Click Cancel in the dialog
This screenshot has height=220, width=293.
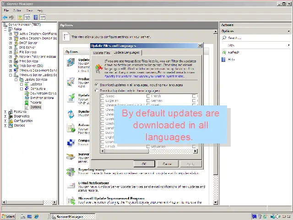coord(168,164)
